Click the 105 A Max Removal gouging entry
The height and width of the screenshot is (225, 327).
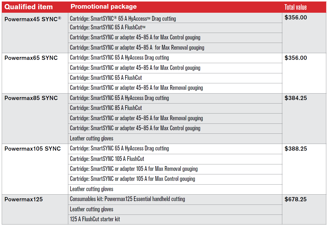(x=134, y=169)
